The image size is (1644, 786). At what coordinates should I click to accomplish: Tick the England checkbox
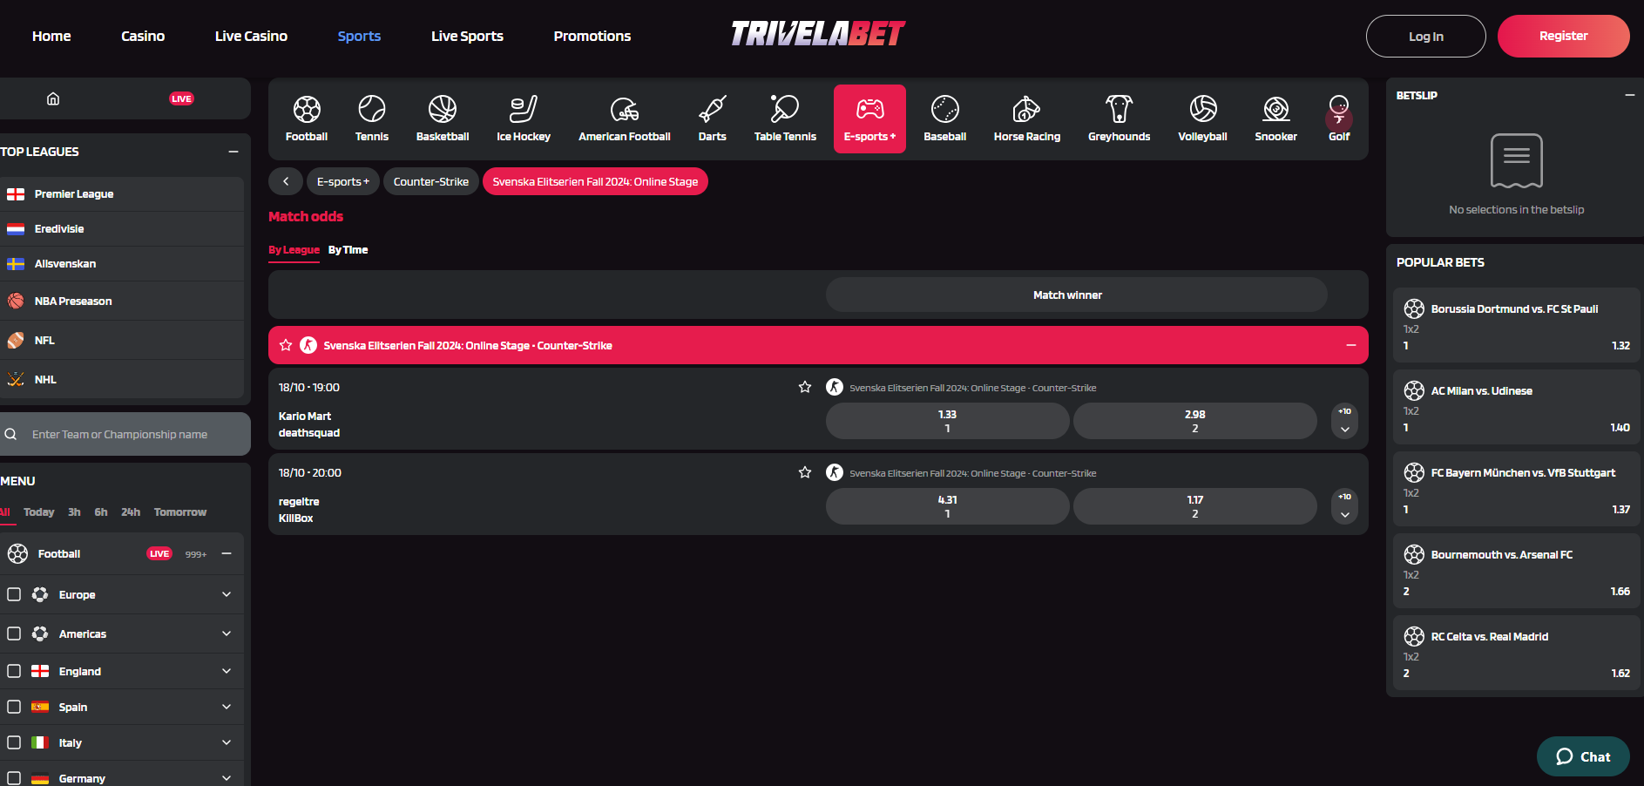coord(14,671)
